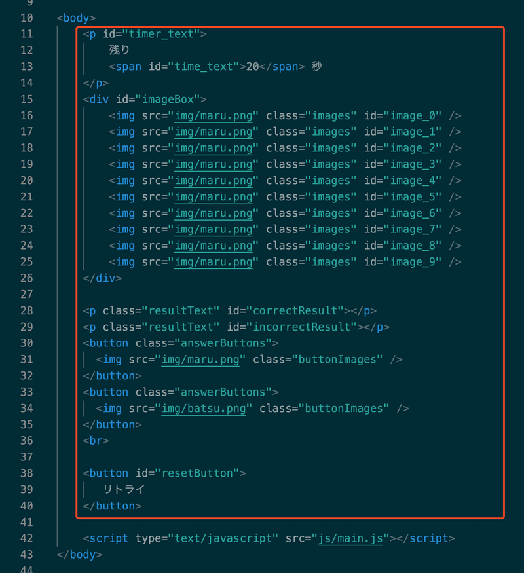
Task: Open img/maru.png link for image_2
Action: point(214,148)
